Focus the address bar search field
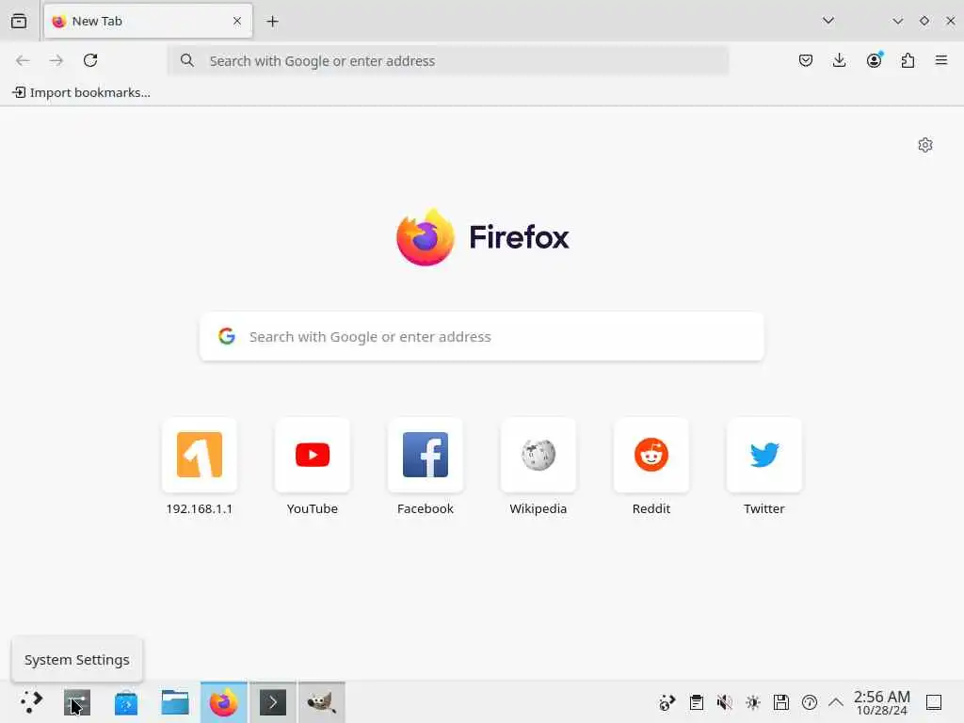This screenshot has height=723, width=964. pyautogui.click(x=448, y=61)
